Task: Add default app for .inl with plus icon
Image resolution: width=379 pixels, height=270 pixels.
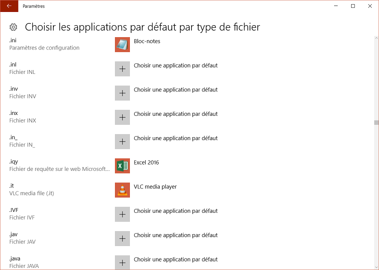Action: click(122, 69)
